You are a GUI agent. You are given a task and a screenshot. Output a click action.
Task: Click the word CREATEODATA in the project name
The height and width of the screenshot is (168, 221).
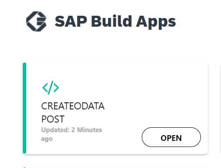pyautogui.click(x=73, y=106)
